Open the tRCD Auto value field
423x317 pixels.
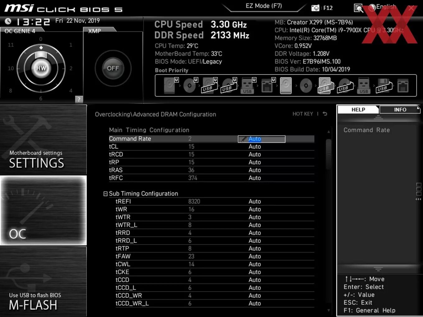click(x=255, y=154)
